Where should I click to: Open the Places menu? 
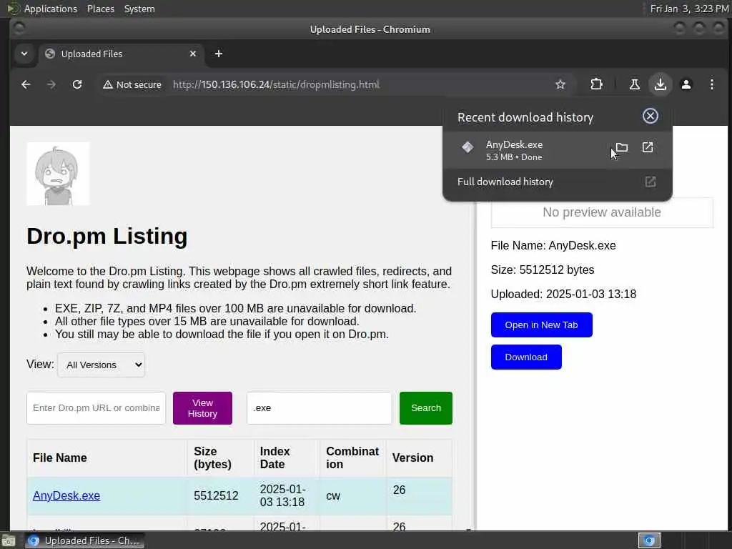100,9
